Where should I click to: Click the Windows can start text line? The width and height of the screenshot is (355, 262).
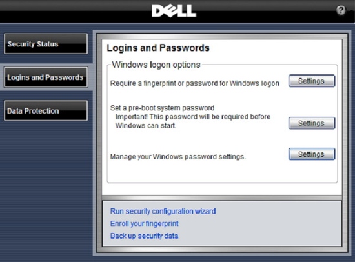(146, 125)
